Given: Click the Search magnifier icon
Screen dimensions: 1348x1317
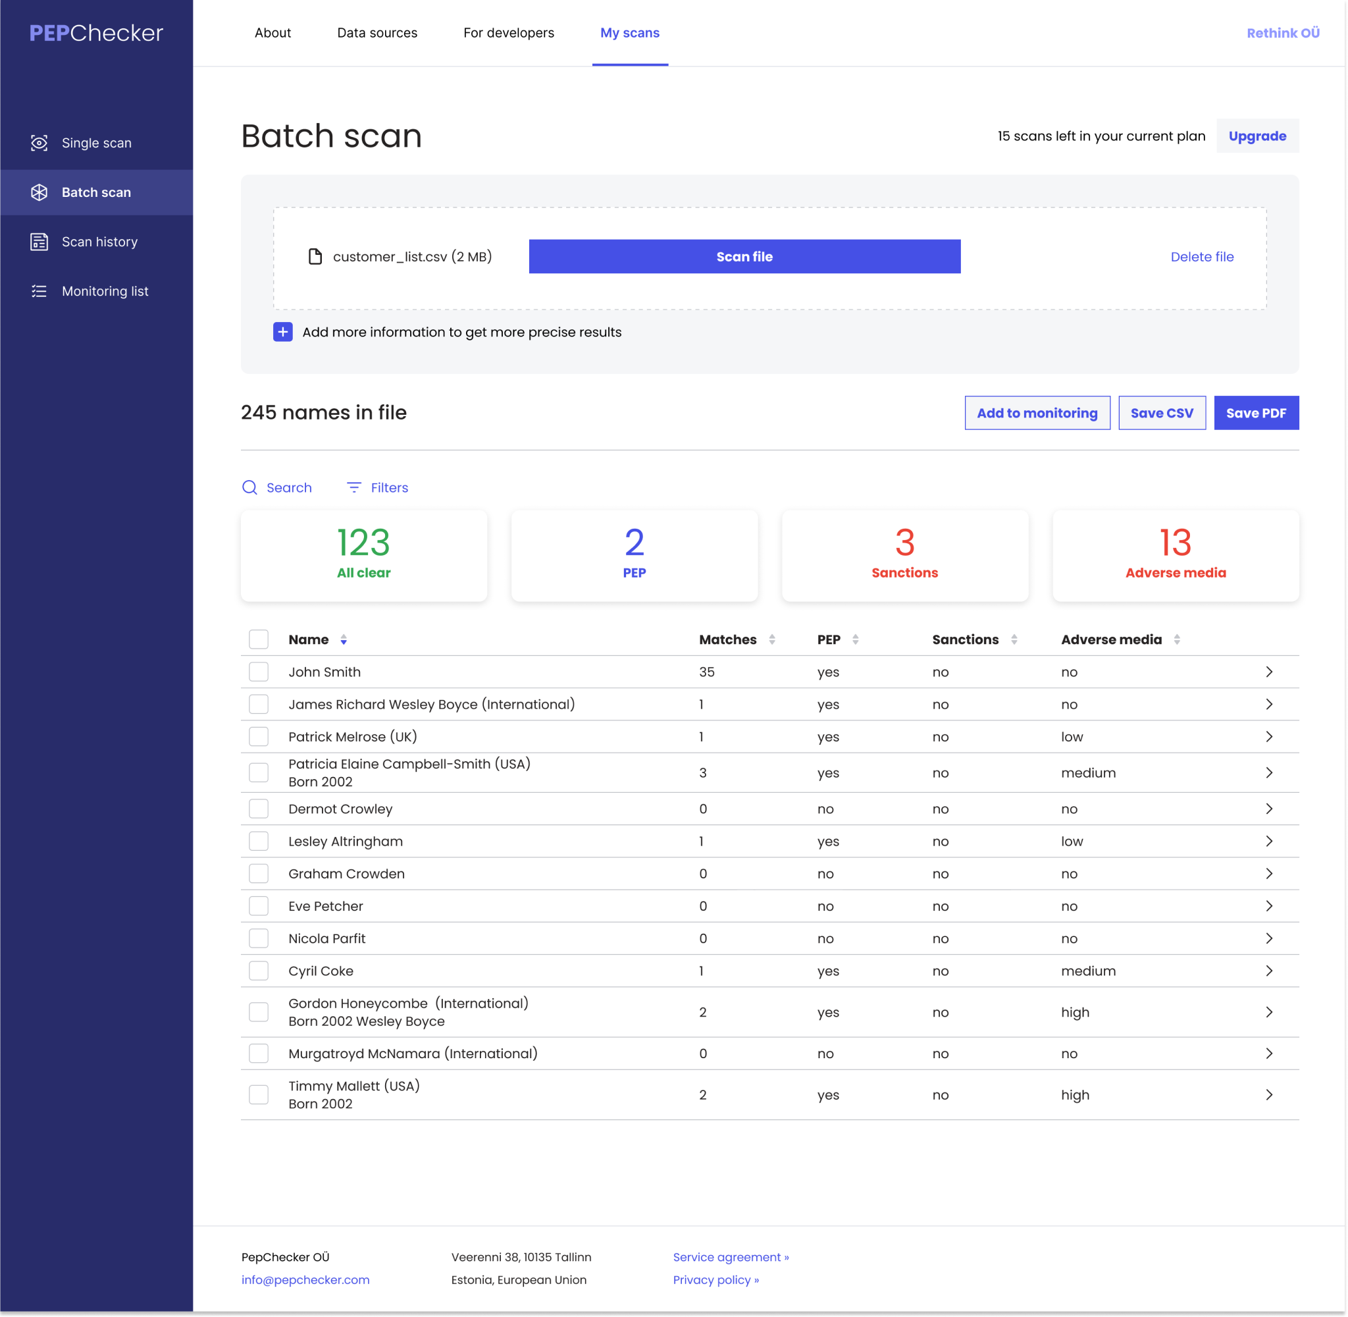Looking at the screenshot, I should 249,488.
